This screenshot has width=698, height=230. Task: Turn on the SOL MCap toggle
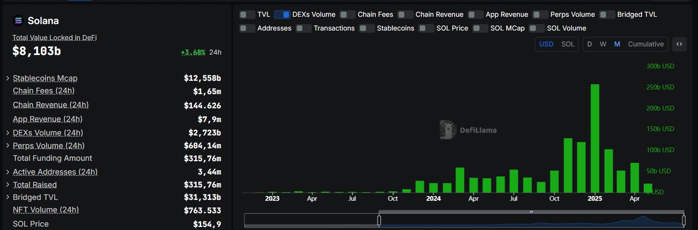coord(480,28)
